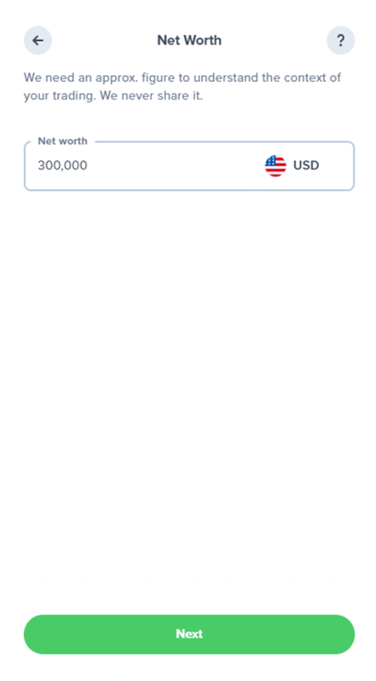
Task: Click the Next button's rounded green bar
Action: 189,634
